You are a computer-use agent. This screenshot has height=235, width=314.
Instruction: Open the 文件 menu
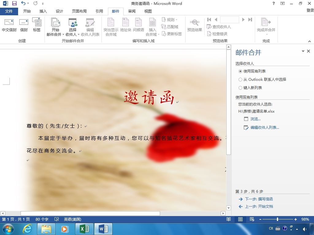coord(9,11)
